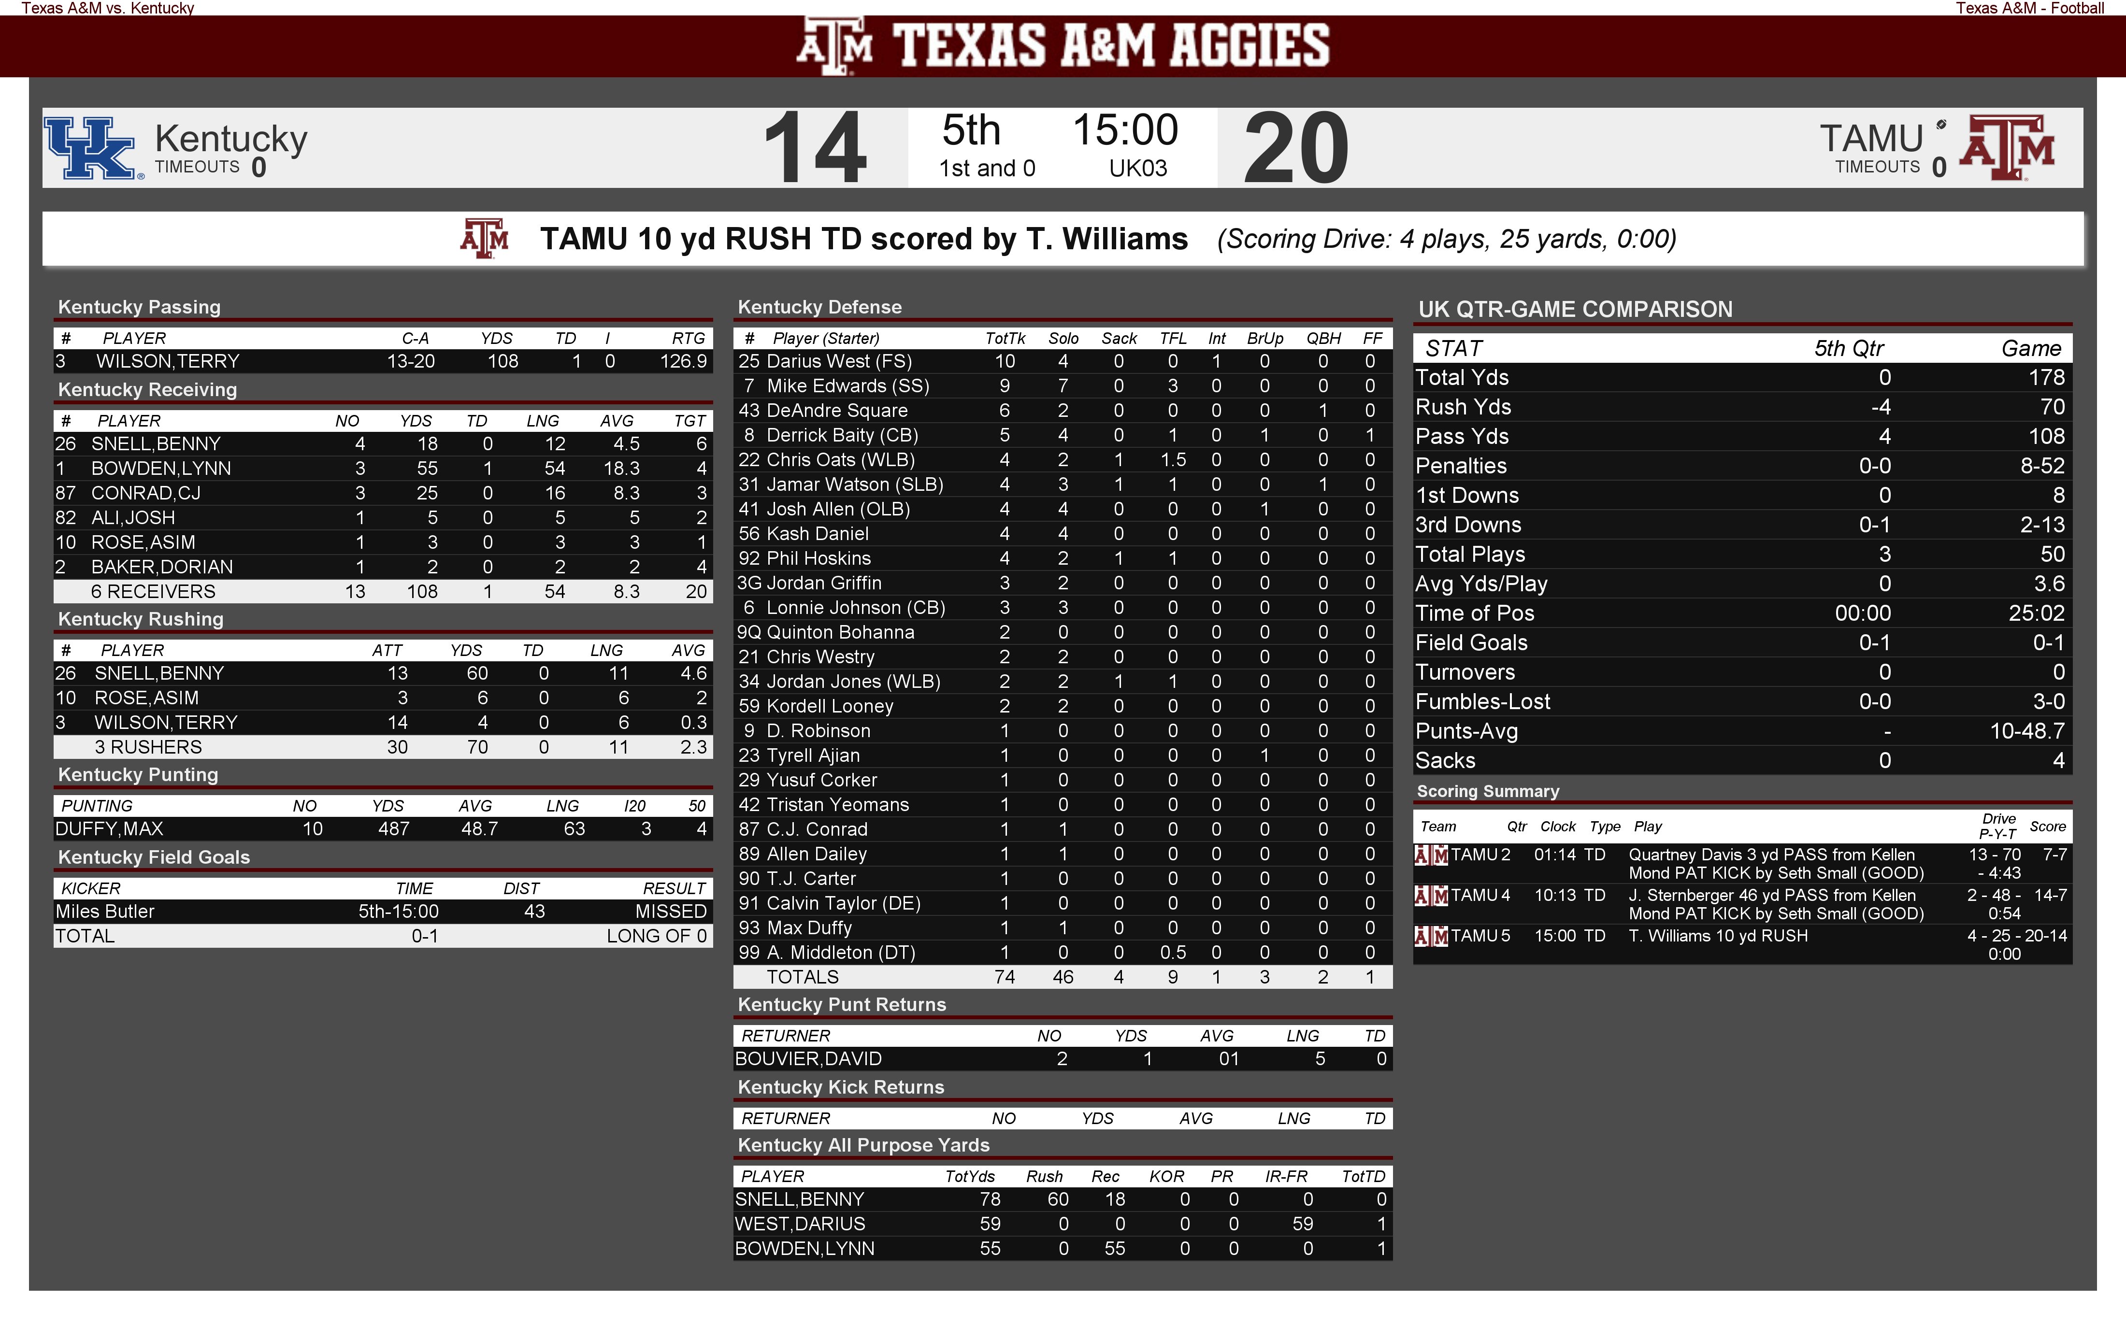Click the A&M logo next to touchdown announcement
The width and height of the screenshot is (2126, 1340).
[484, 238]
